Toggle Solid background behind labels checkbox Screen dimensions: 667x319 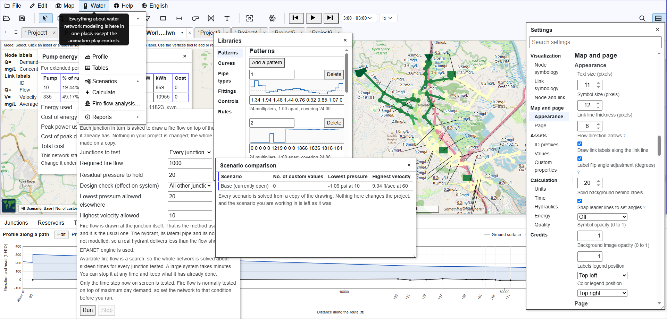(x=580, y=201)
